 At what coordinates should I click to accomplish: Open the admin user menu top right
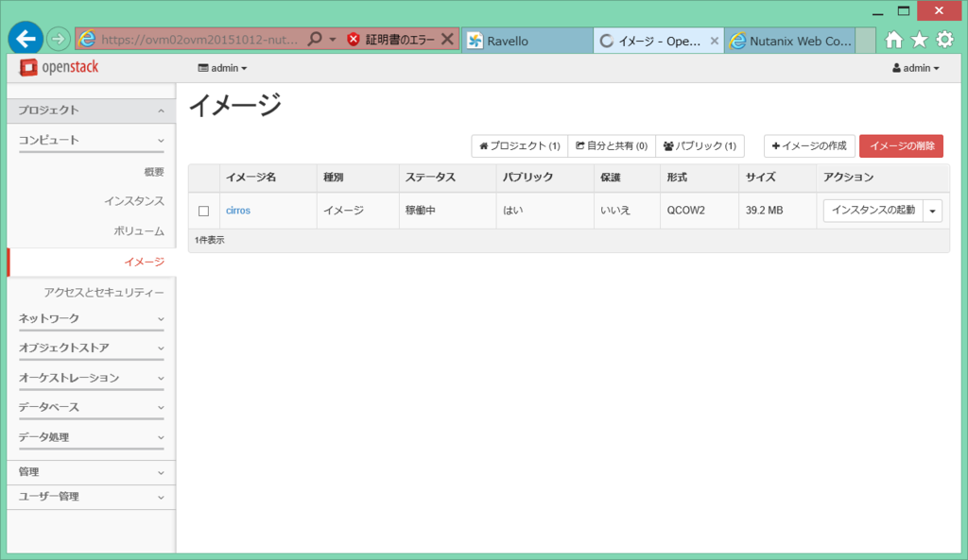click(914, 67)
